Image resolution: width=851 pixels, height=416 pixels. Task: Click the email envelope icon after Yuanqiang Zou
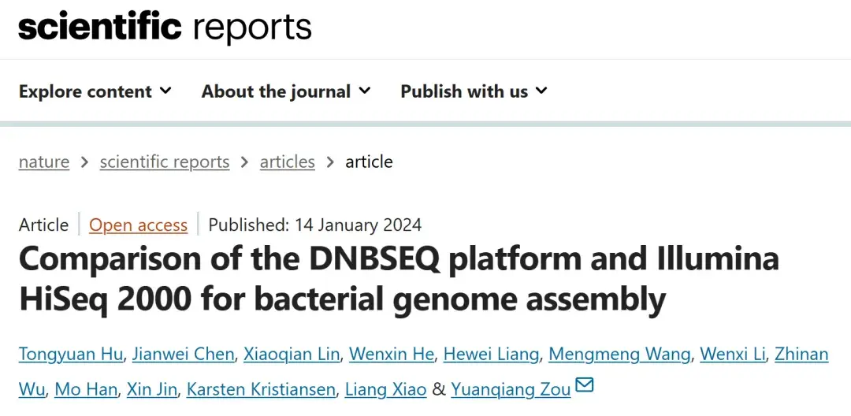coord(584,386)
